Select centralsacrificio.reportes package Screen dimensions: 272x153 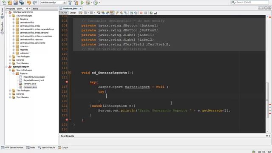31,40
